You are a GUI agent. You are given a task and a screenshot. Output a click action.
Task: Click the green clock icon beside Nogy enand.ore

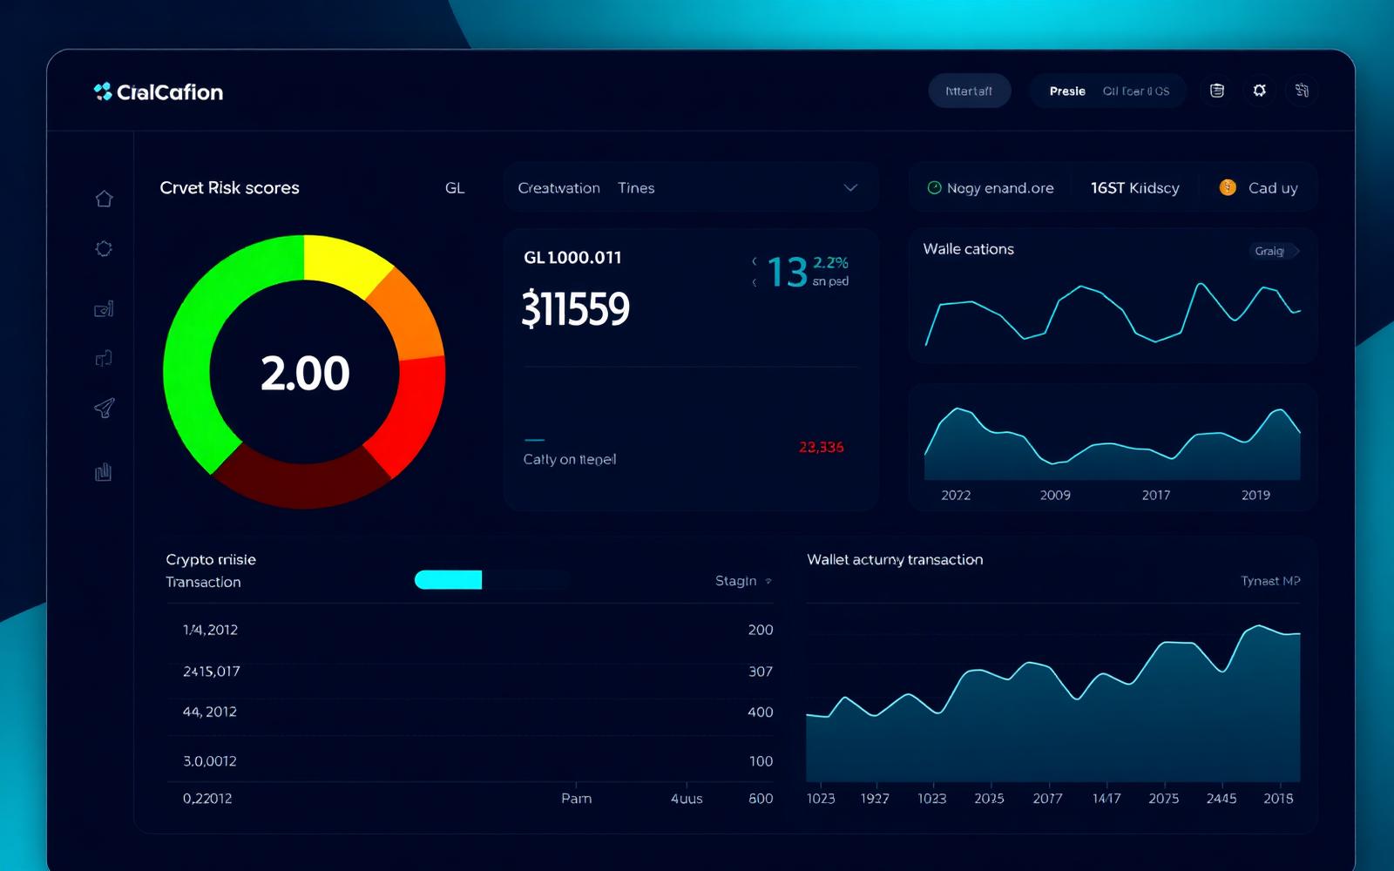pyautogui.click(x=934, y=187)
